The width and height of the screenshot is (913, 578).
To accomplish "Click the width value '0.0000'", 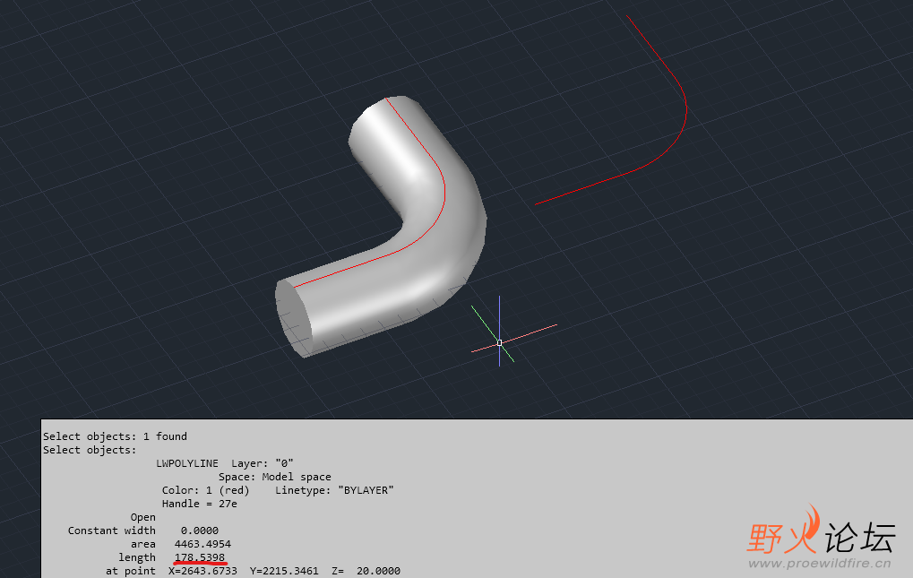I will point(200,531).
